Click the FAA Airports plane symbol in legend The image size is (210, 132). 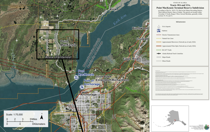(x=159, y=26)
